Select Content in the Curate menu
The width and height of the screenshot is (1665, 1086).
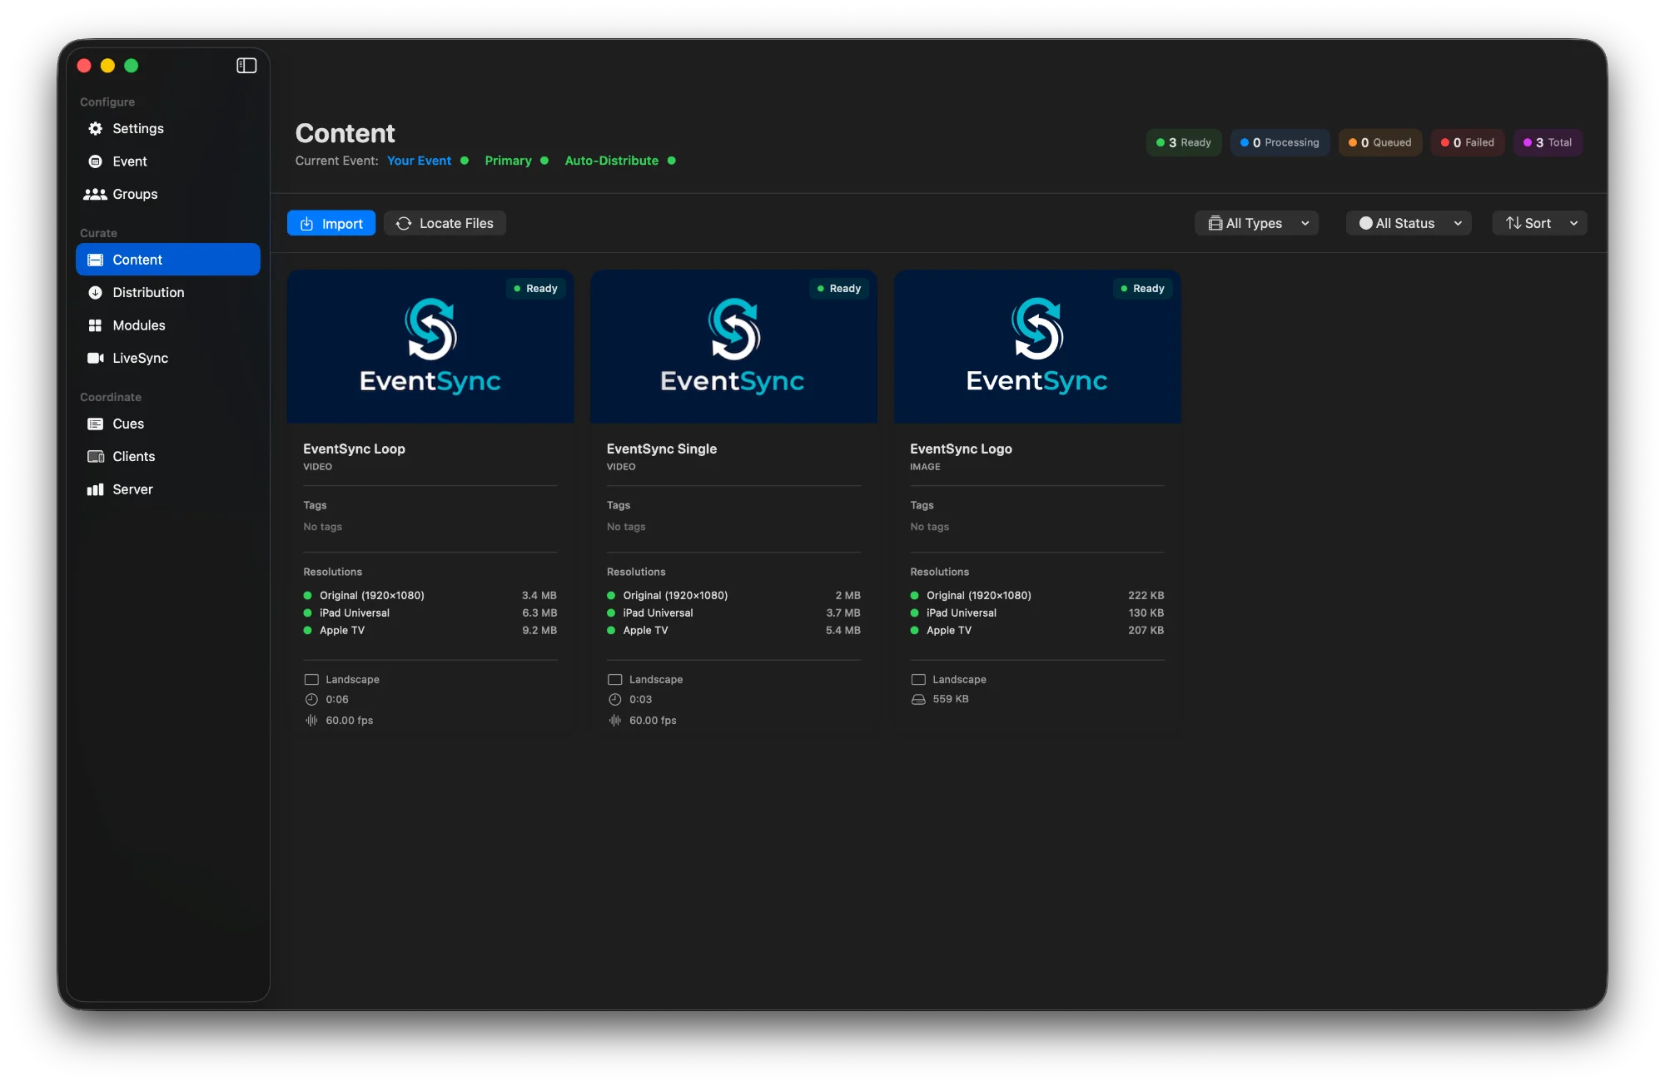pos(138,259)
